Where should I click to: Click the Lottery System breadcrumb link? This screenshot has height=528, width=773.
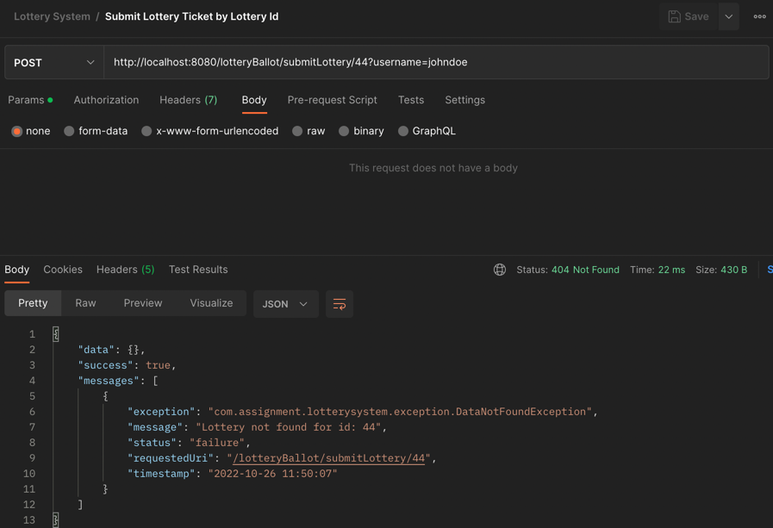[52, 16]
